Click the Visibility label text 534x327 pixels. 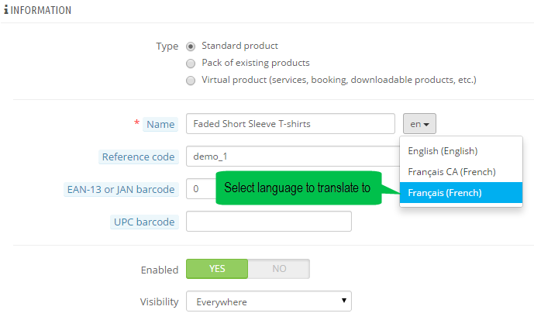[x=159, y=301]
